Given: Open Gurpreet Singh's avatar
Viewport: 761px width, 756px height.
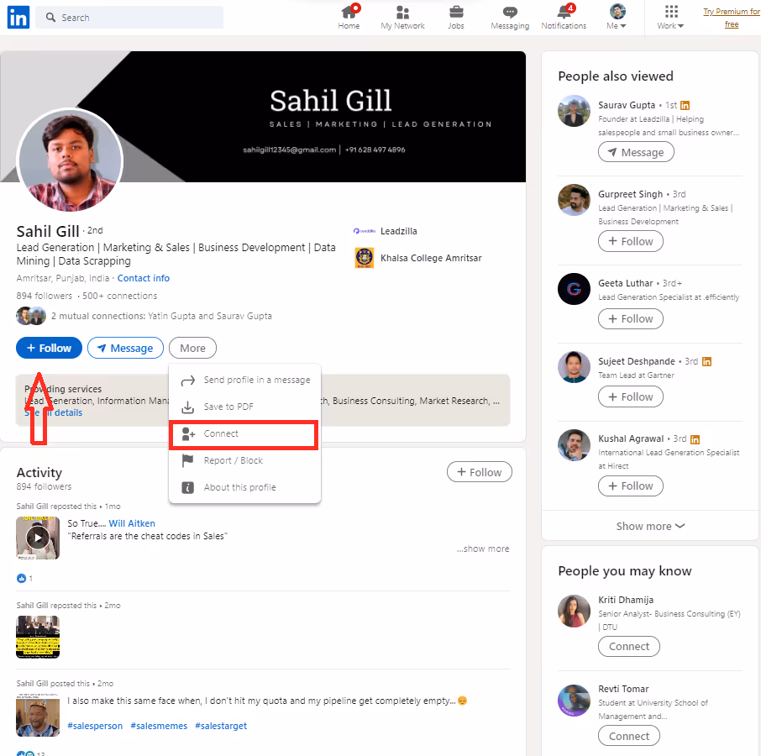Looking at the screenshot, I should (575, 200).
